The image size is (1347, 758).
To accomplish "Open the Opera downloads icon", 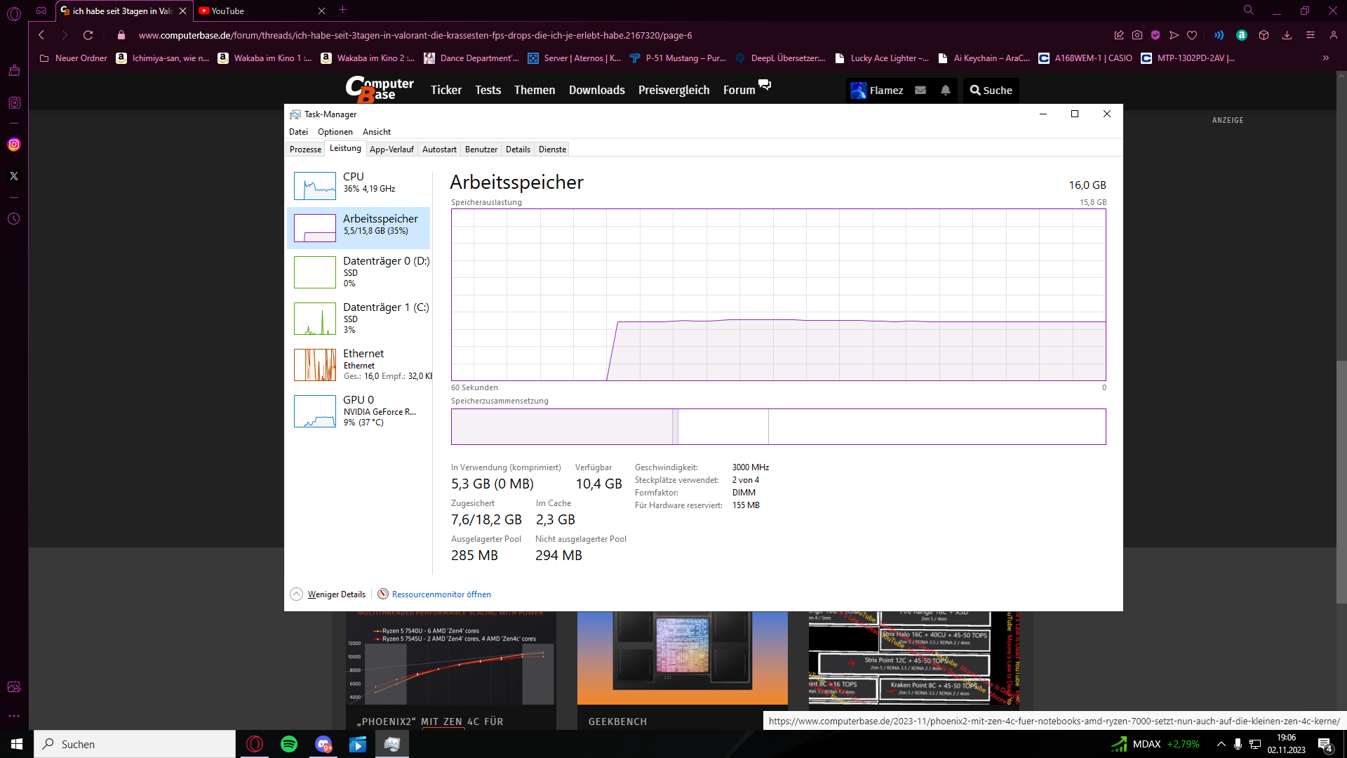I will [1287, 35].
